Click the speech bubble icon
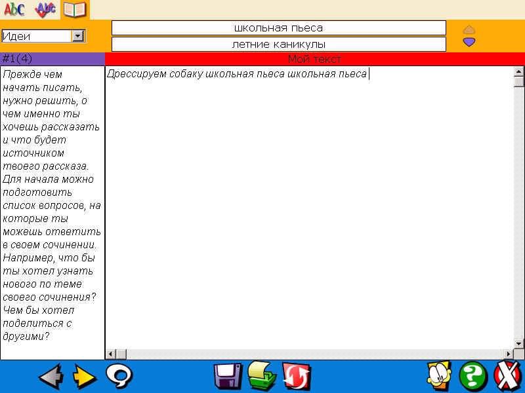This screenshot has width=525, height=393. click(119, 376)
